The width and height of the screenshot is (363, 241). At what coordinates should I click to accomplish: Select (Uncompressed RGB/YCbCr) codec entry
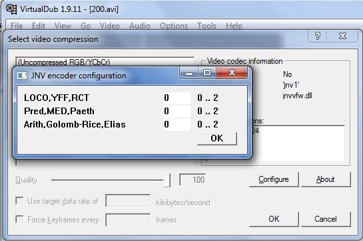(64, 62)
